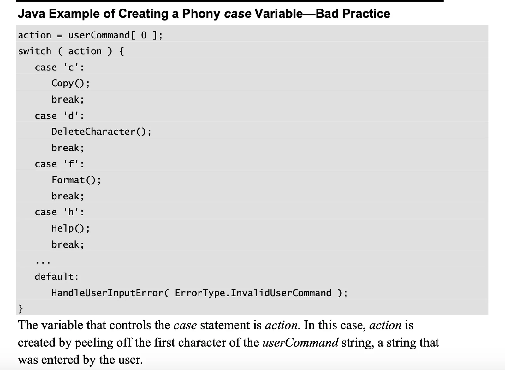505x370 pixels.
Task: Click the "default:" label
Action: [x=57, y=277]
